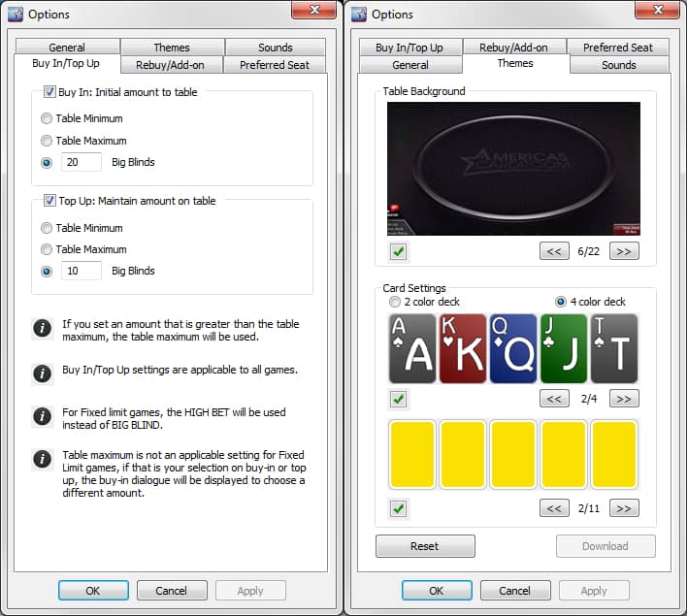Screen dimensions: 688x616
Task: Click the green Jack of clubs card
Action: [x=564, y=348]
